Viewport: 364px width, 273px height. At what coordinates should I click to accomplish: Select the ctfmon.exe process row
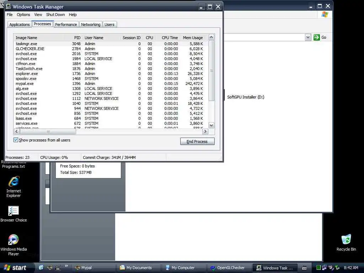(x=111, y=64)
